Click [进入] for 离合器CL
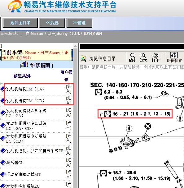This screenshot has width=184, height=188. coord(69,163)
